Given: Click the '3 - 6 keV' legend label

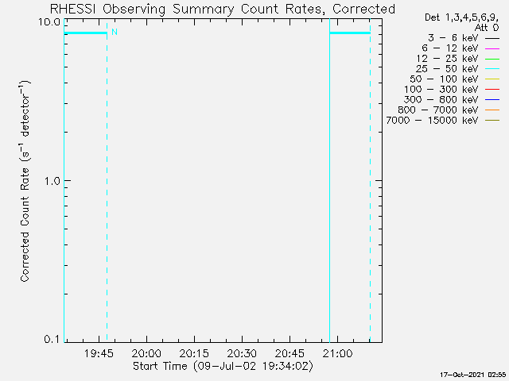Looking at the screenshot, I should click(453, 38).
